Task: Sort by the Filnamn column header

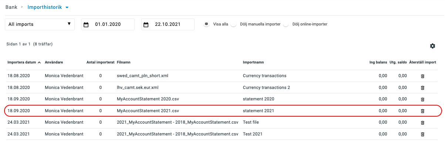Action: (x=123, y=62)
